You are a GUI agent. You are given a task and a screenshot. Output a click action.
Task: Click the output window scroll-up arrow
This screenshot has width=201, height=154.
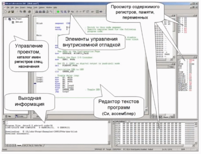[x=109, y=122]
